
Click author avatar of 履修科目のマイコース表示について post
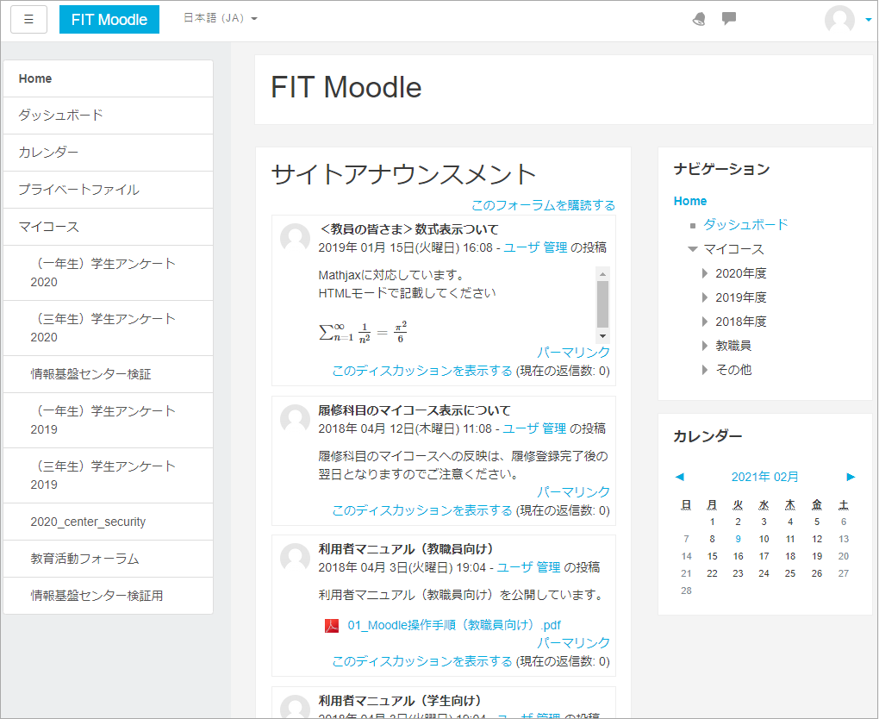(x=295, y=420)
